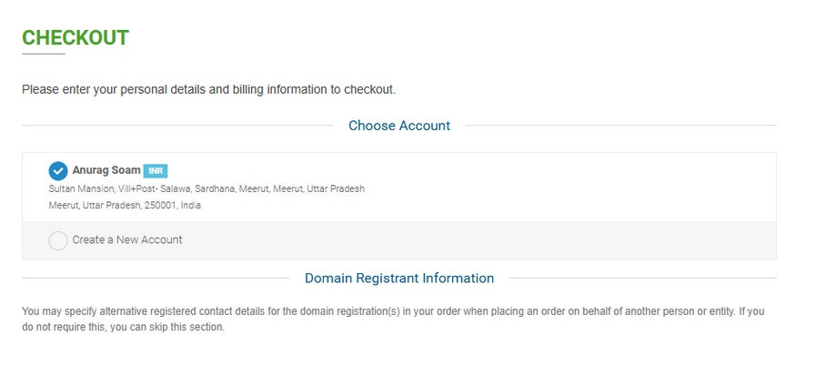
Task: Click the Create a New Account label
Action: tap(127, 240)
